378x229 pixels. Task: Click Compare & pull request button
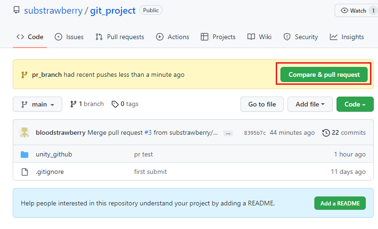click(324, 74)
